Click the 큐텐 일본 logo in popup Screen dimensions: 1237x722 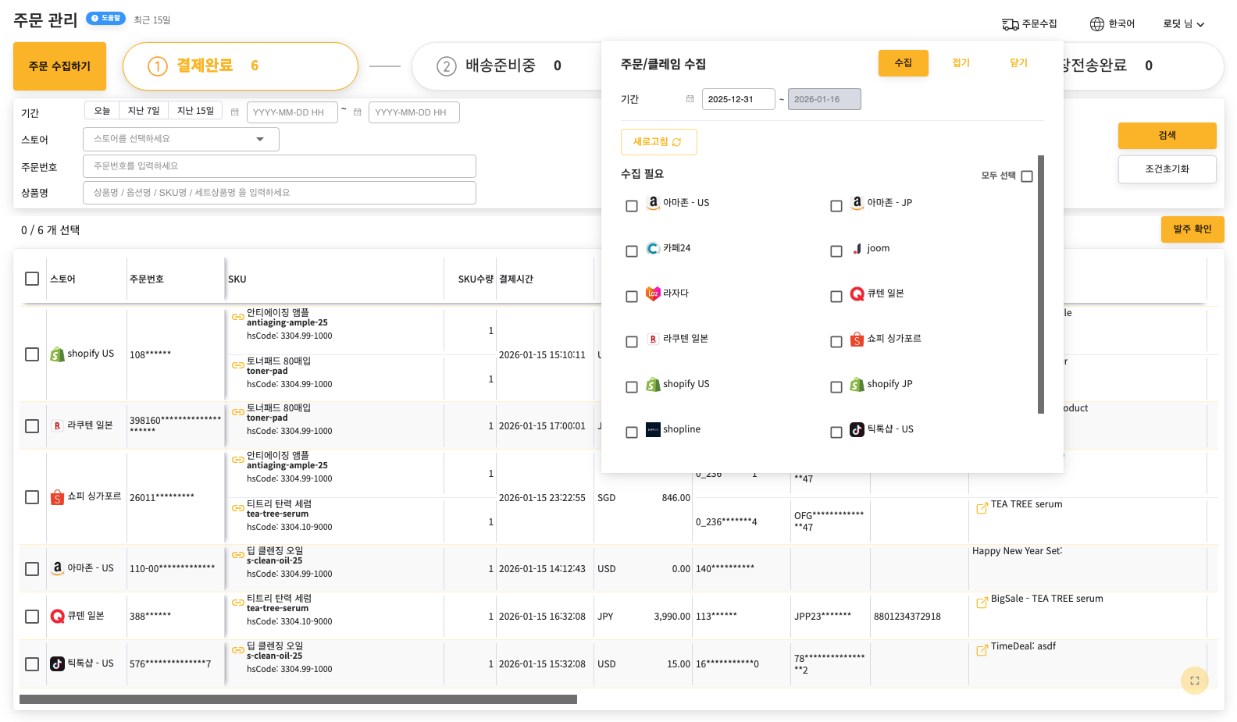point(857,293)
